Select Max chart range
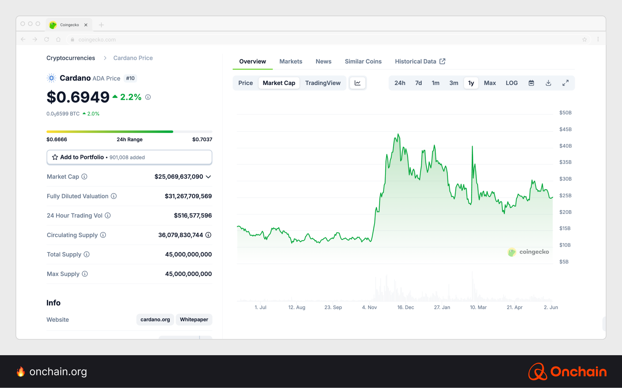Screen dimensions: 622x388 [490, 83]
